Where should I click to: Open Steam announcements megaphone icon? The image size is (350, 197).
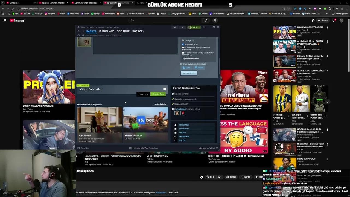[x=175, y=27]
